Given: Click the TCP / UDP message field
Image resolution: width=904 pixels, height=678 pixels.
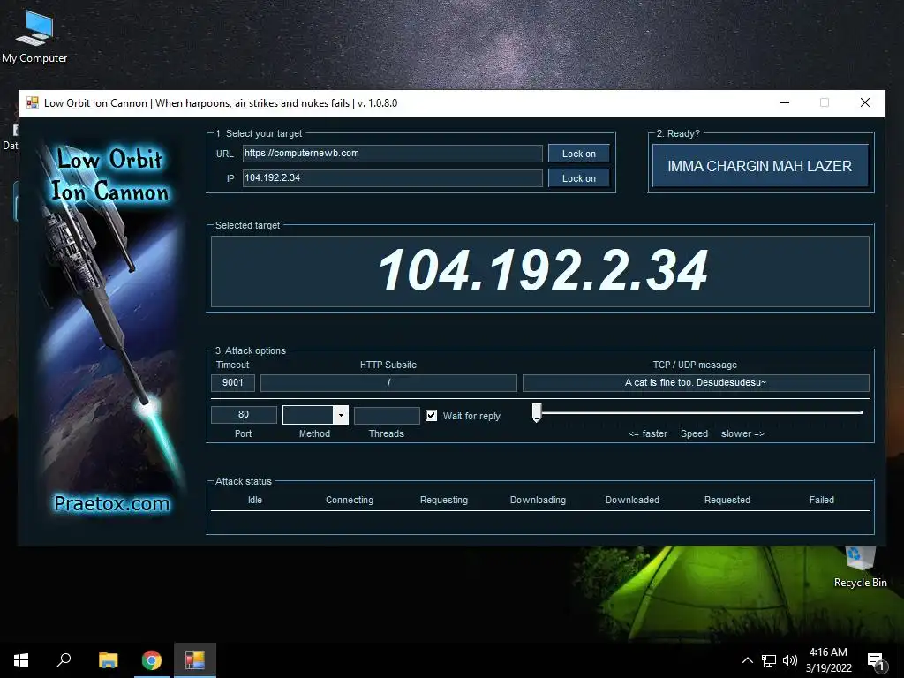Looking at the screenshot, I should pos(696,383).
